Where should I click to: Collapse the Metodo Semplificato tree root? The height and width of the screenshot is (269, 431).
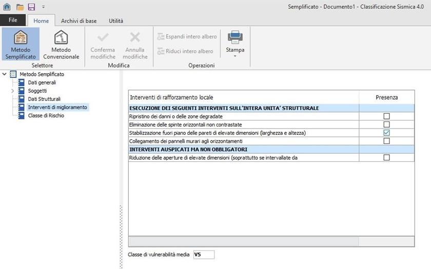click(5, 74)
